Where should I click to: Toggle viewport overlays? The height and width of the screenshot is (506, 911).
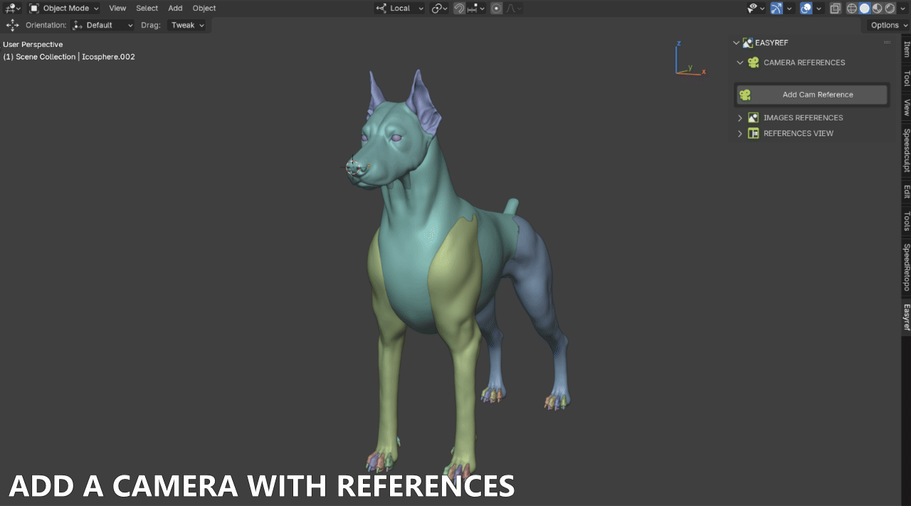tap(805, 8)
